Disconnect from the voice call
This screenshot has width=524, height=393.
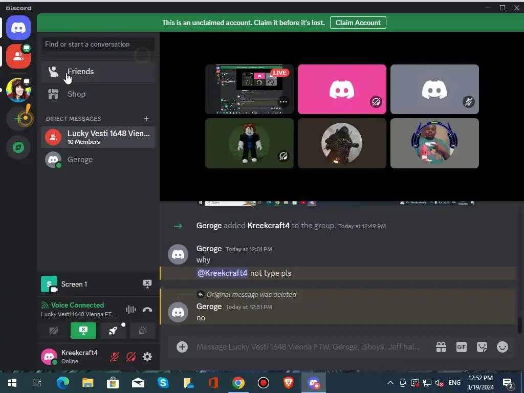(x=147, y=310)
